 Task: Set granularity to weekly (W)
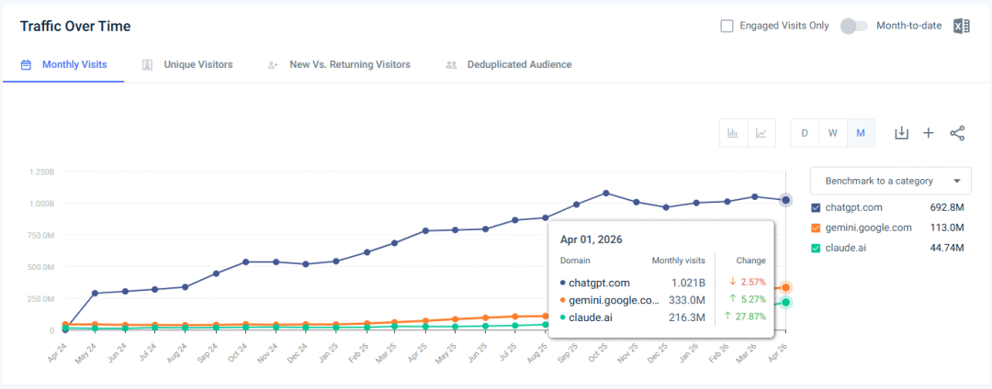[x=832, y=133]
